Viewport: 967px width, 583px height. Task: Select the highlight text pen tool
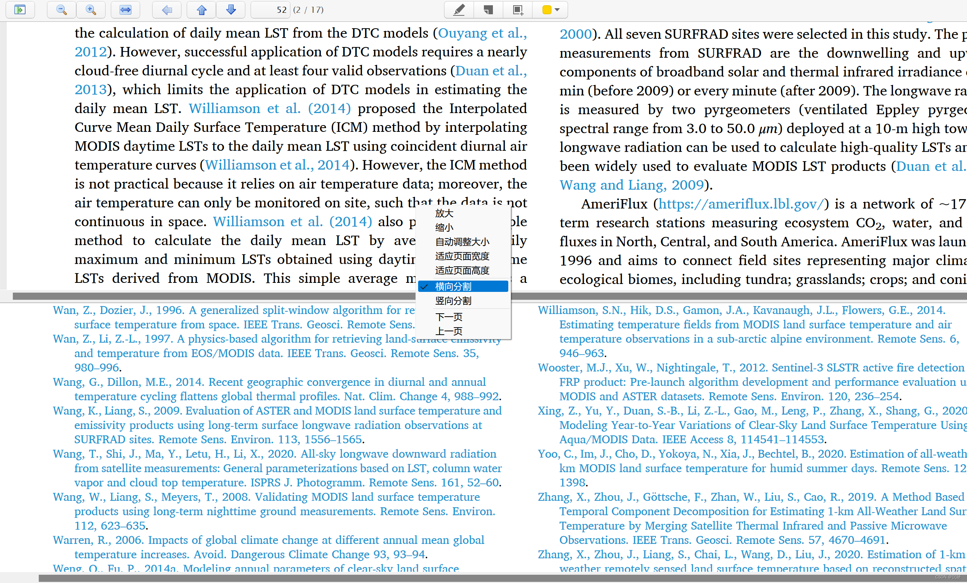pyautogui.click(x=459, y=10)
